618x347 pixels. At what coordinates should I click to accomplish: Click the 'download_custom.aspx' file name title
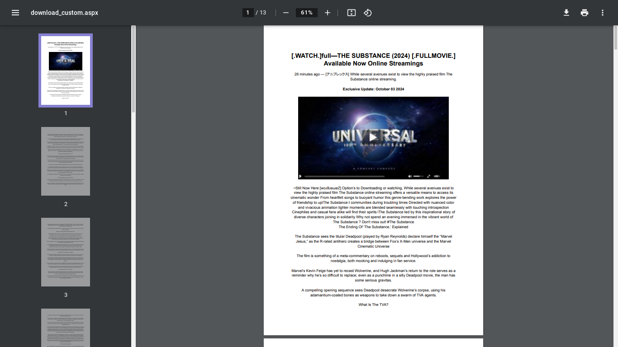pos(64,13)
